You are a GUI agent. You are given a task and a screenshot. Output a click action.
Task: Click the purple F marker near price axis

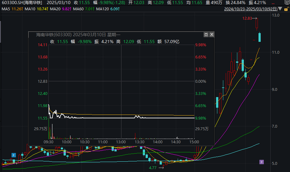tap(262, 162)
